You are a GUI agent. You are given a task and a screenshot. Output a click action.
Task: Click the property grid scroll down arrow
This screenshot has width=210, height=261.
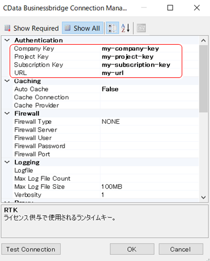[203, 198]
